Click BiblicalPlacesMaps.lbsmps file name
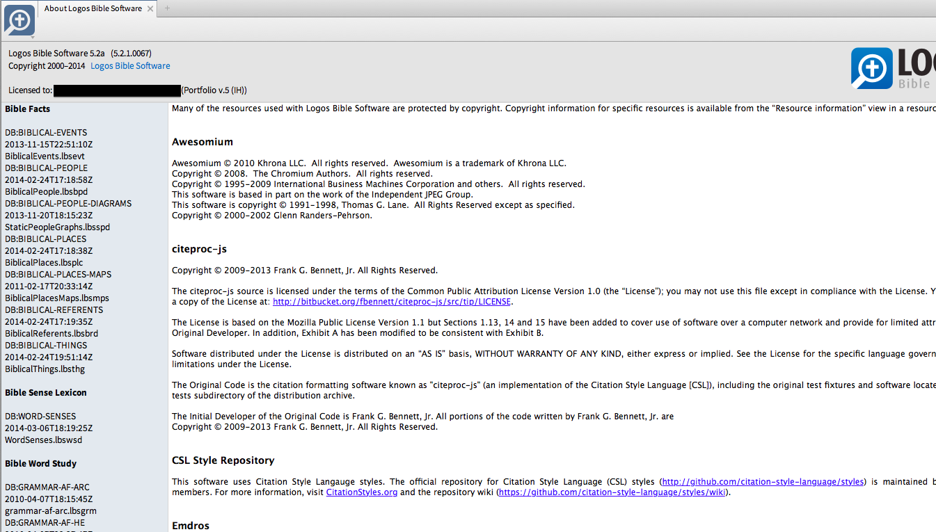 [x=57, y=298]
